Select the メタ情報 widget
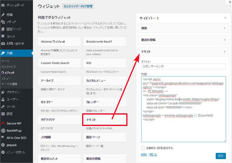Image resolution: width=232 pixels, height=163 pixels. point(59,137)
